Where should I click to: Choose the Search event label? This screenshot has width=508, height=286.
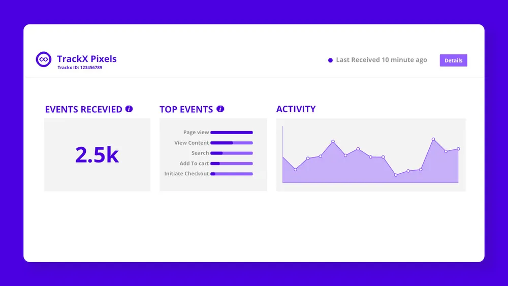pyautogui.click(x=200, y=153)
